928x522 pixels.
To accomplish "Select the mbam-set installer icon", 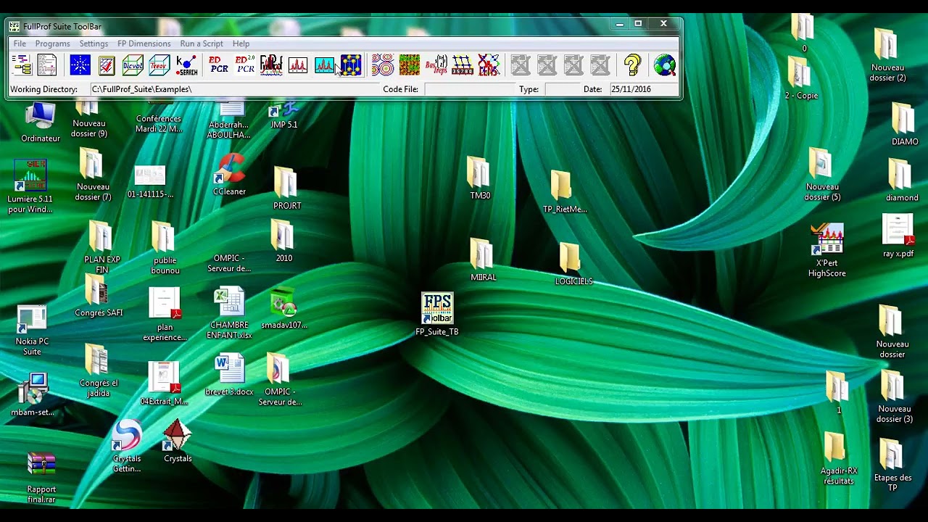I will click(x=33, y=395).
